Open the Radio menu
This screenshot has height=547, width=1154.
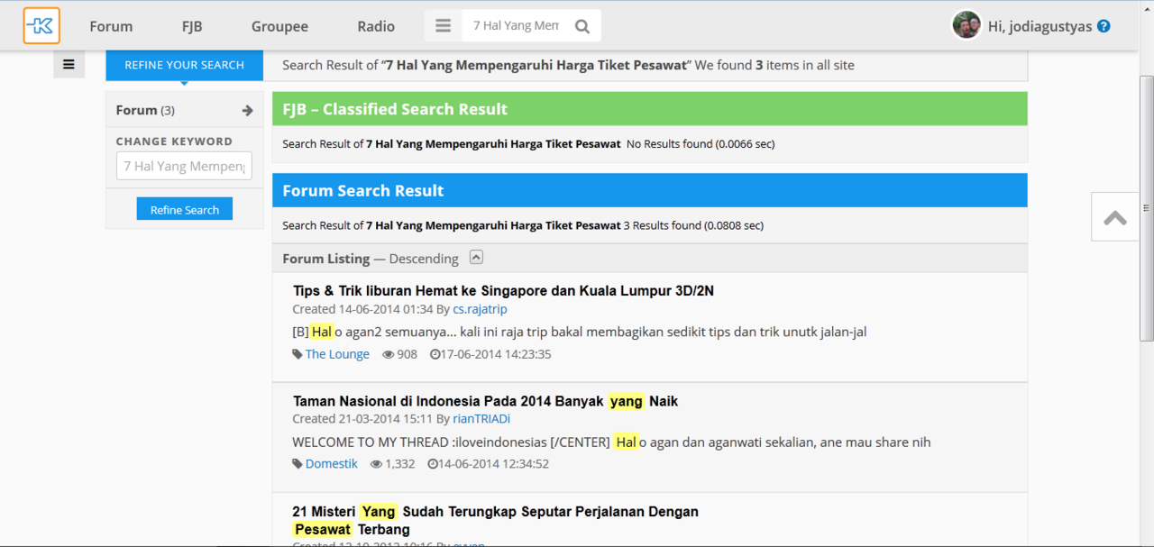click(376, 26)
